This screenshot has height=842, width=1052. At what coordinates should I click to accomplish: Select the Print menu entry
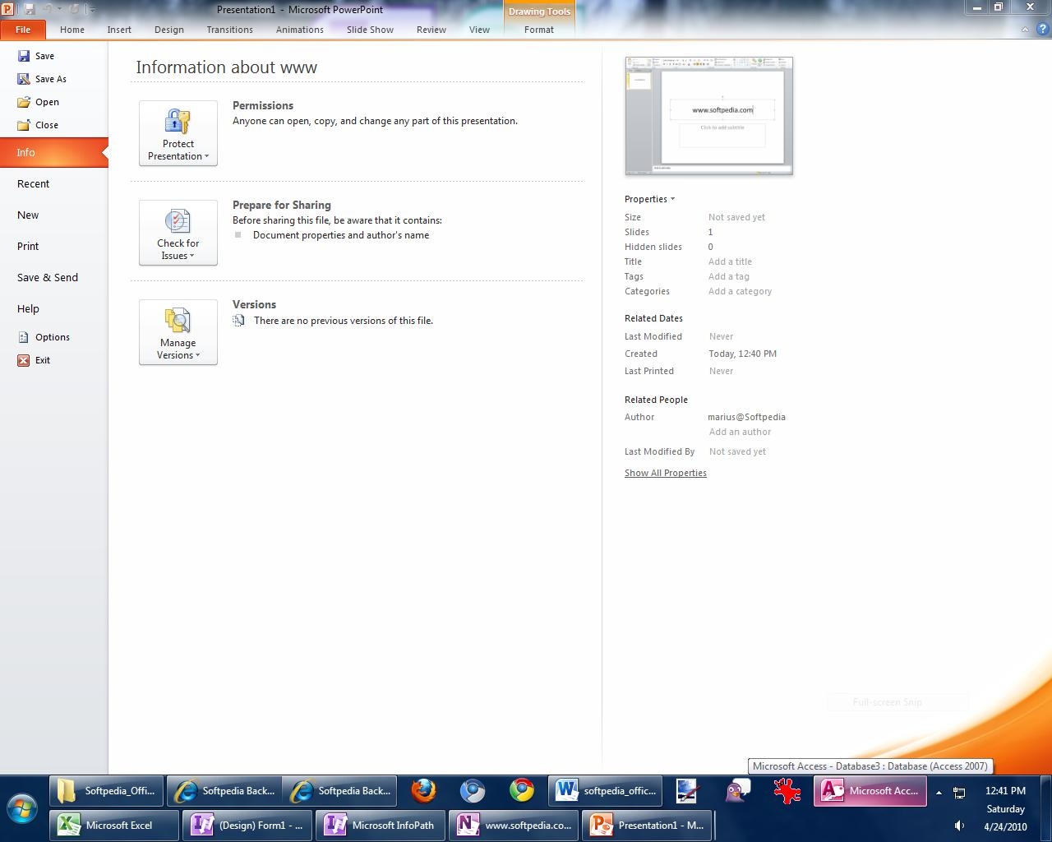(x=28, y=247)
